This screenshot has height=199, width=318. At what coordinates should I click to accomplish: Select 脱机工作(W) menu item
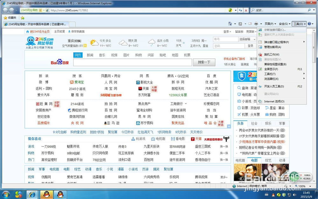(282, 54)
